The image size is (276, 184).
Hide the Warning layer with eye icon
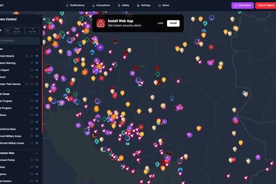[37, 63]
